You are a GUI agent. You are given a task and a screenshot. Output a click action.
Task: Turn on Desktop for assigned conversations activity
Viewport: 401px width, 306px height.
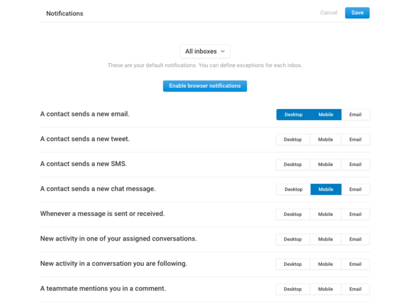click(x=293, y=239)
